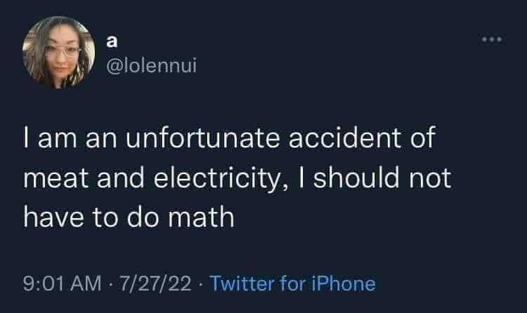Click the word "should" in the tweet
This screenshot has height=313, width=527.
click(356, 178)
